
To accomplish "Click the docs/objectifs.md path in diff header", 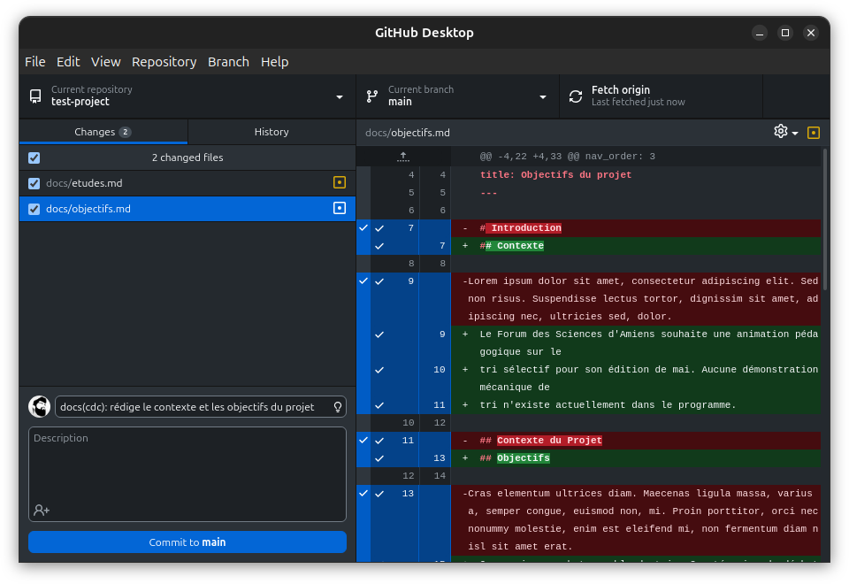I will pyautogui.click(x=408, y=133).
